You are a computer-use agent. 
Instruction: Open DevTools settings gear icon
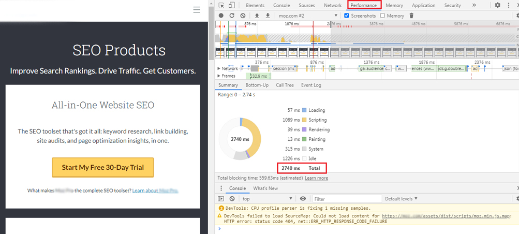point(497,5)
